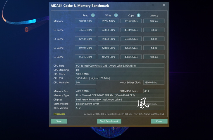This screenshot has width=213, height=140.
Task: Click the Copy column header text
Action: tap(131, 15)
